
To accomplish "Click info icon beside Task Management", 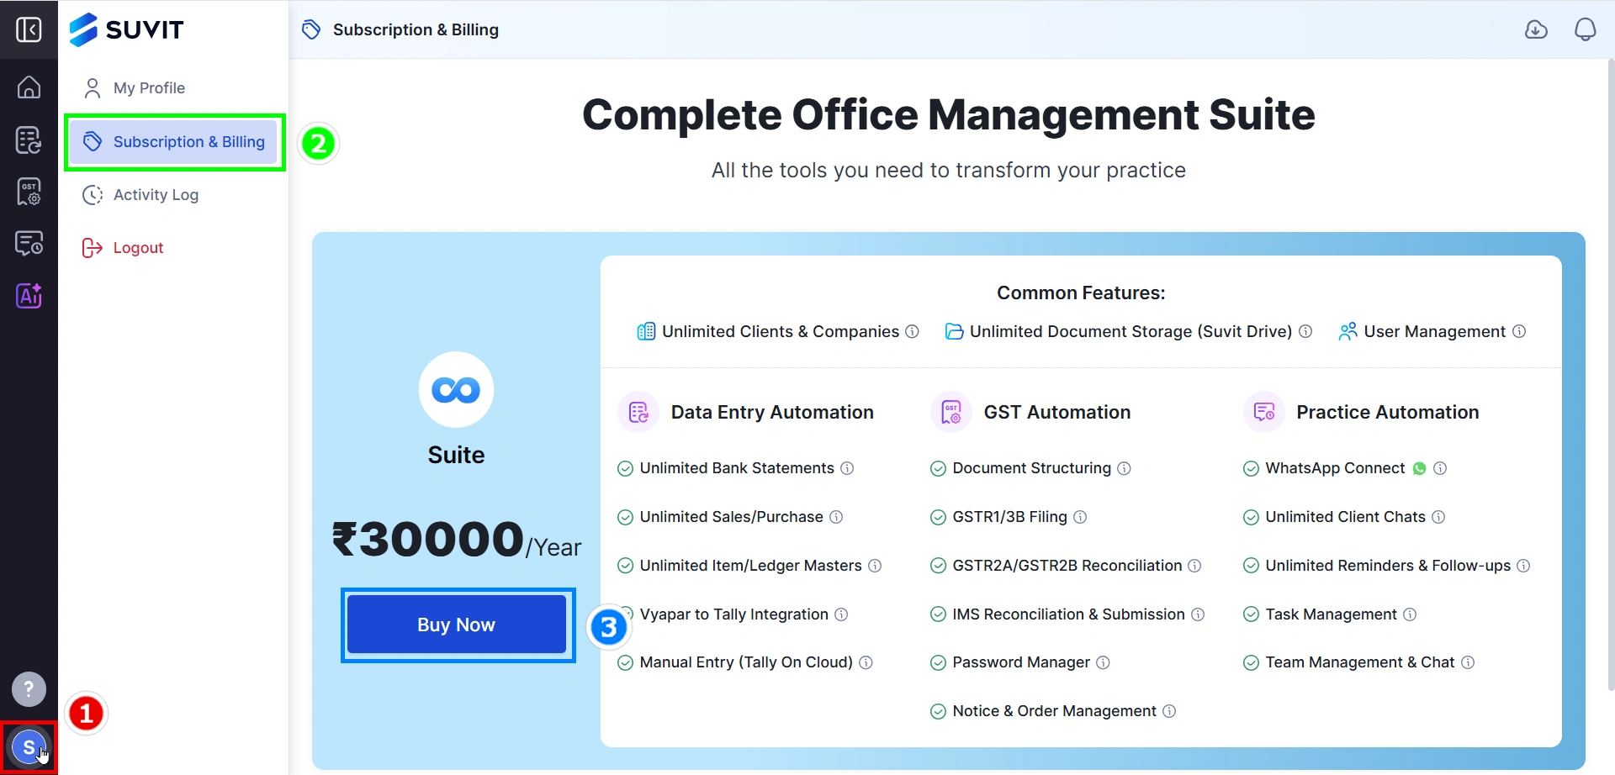I will tap(1410, 614).
